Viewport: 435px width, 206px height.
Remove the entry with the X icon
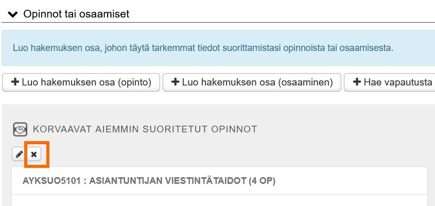click(x=34, y=154)
